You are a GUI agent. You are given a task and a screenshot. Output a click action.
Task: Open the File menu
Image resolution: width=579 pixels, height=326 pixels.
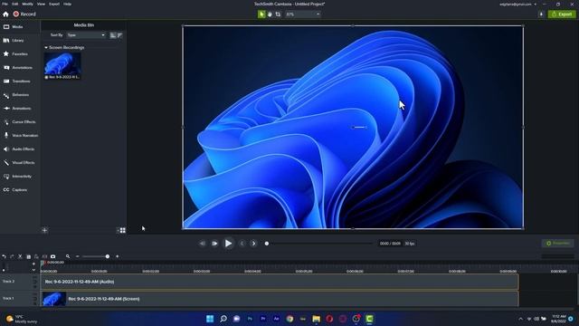tap(5, 4)
